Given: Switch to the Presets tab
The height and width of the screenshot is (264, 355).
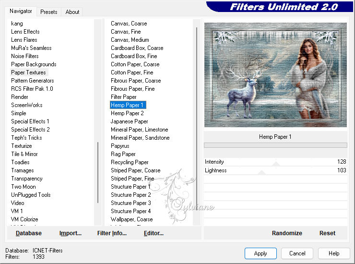Looking at the screenshot, I should click(x=48, y=12).
